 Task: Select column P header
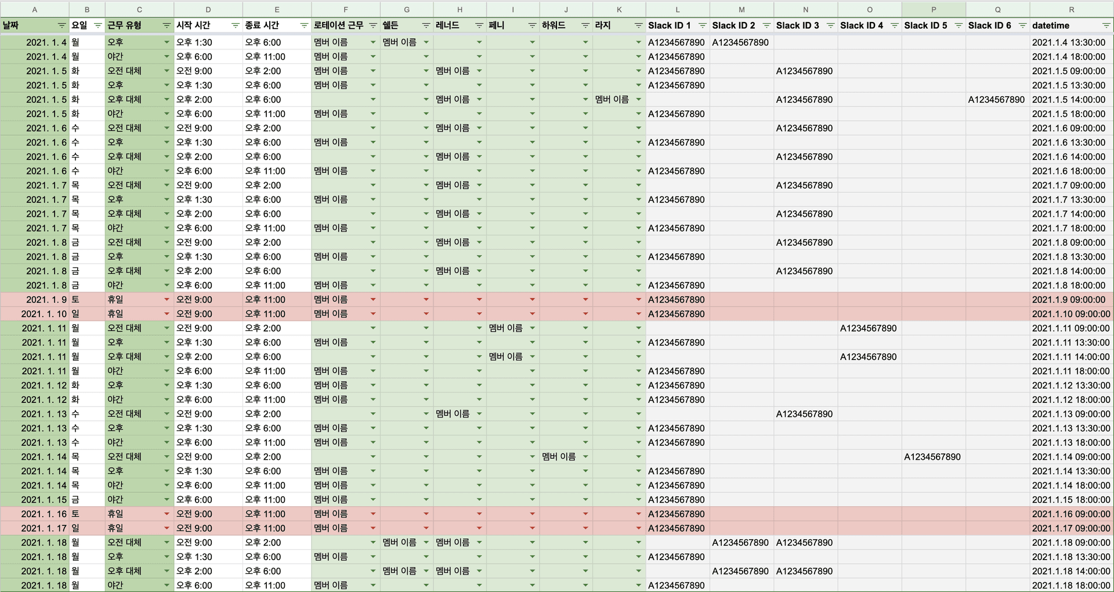[933, 9]
